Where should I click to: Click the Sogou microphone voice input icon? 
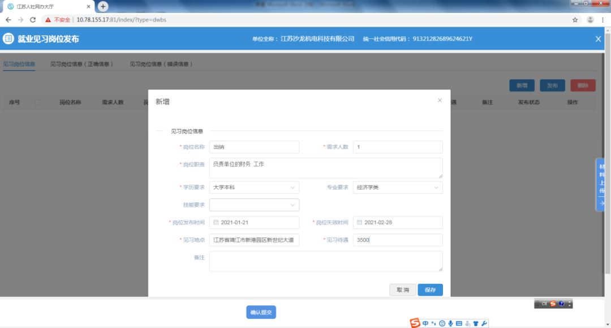coord(450,323)
